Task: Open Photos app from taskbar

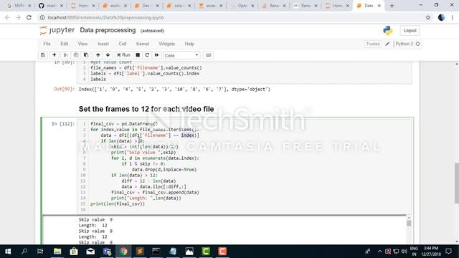Action: (x=189, y=252)
